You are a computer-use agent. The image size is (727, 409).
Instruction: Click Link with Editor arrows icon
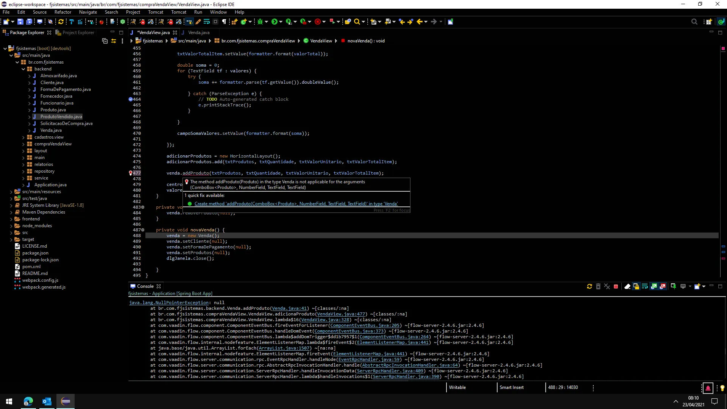pyautogui.click(x=113, y=41)
